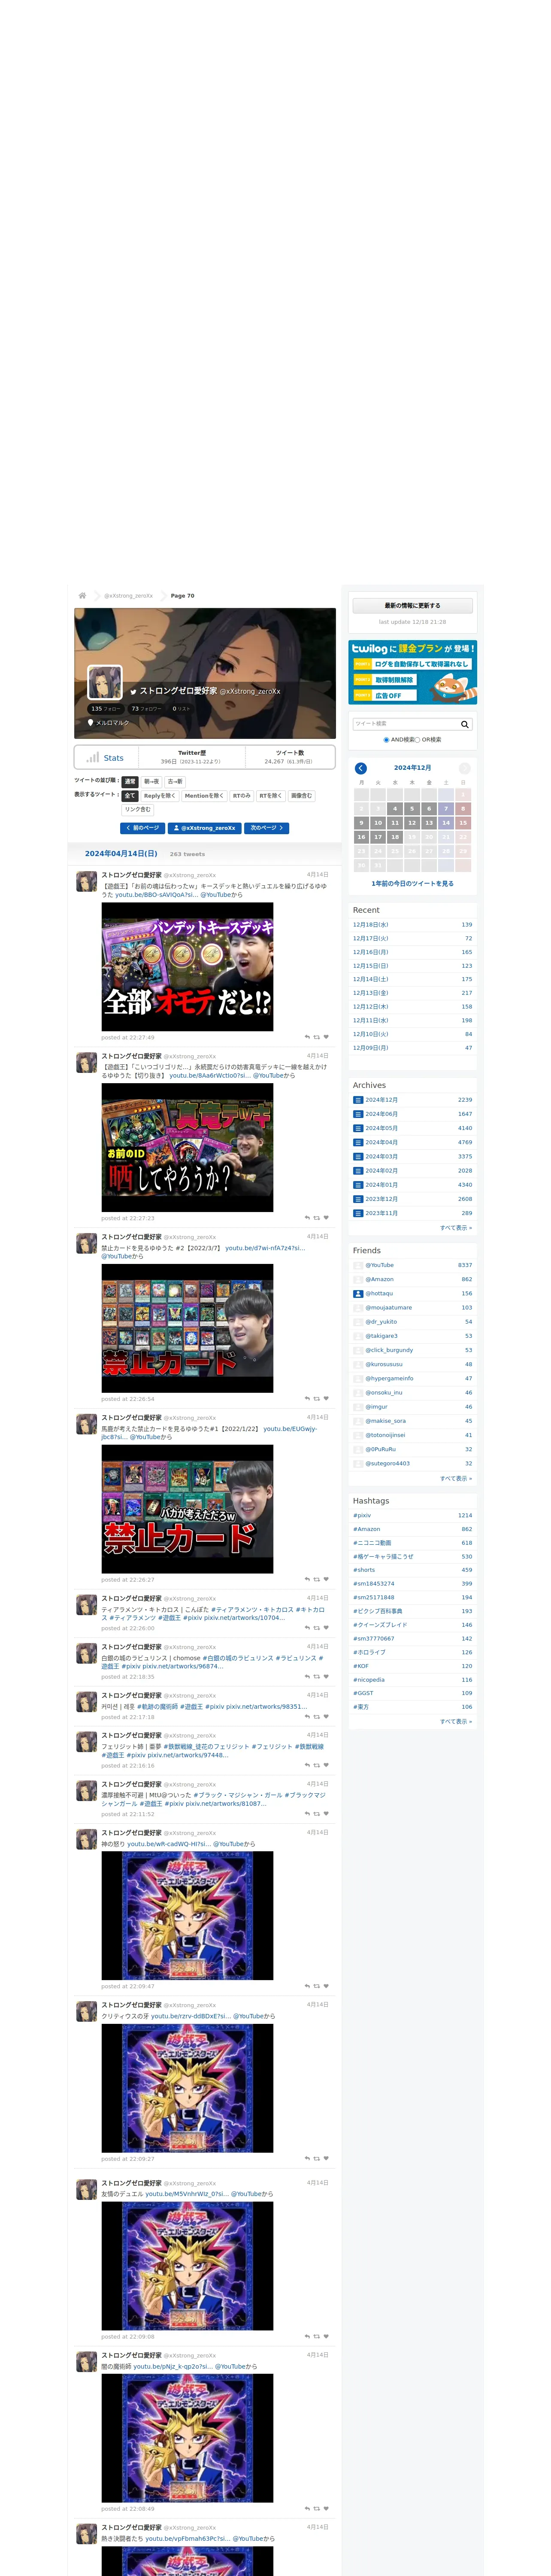
Task: Select the 通常 sort order option
Action: click(130, 782)
